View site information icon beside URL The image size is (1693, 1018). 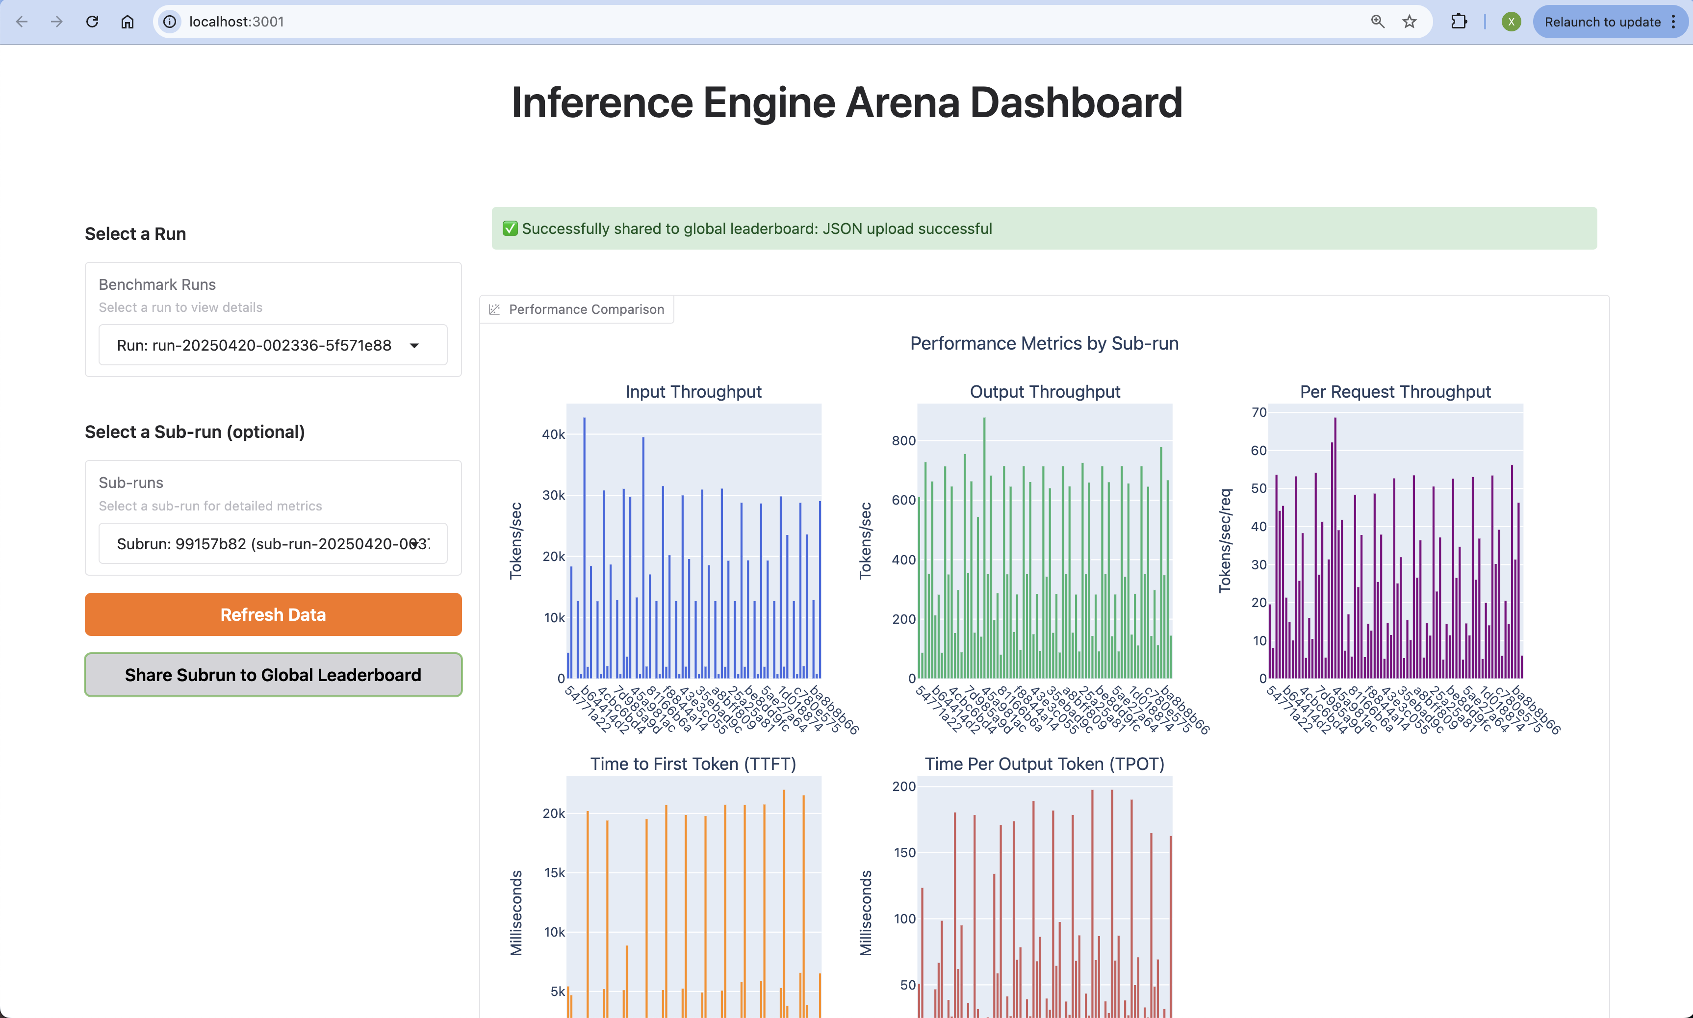pos(169,22)
